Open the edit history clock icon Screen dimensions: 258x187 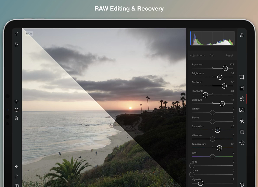(x=242, y=143)
